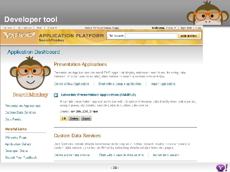The image size is (230, 172).
Task: Click Start with a sample data service
Action: 121,155
